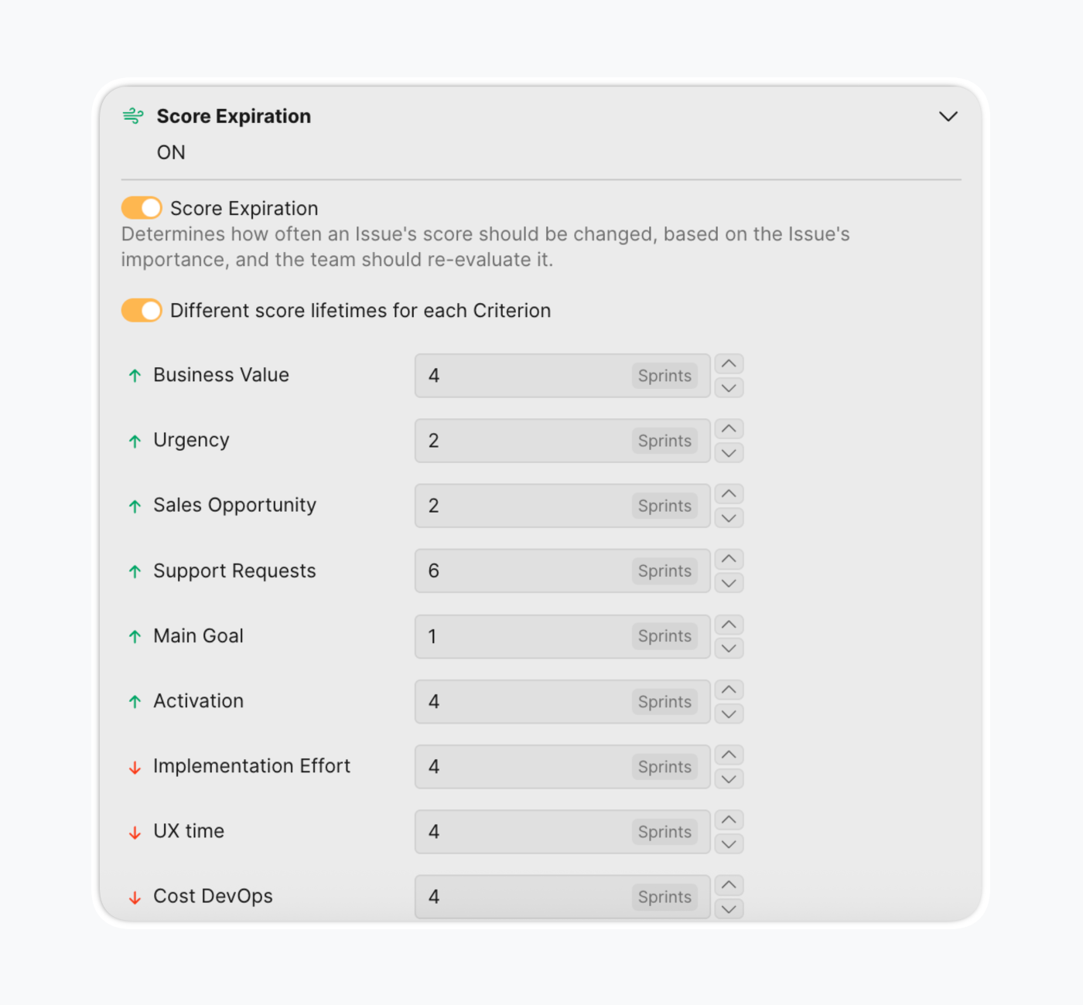Viewport: 1083px width, 1005px height.
Task: Click the green up arrow next to Urgency
Action: coord(135,441)
